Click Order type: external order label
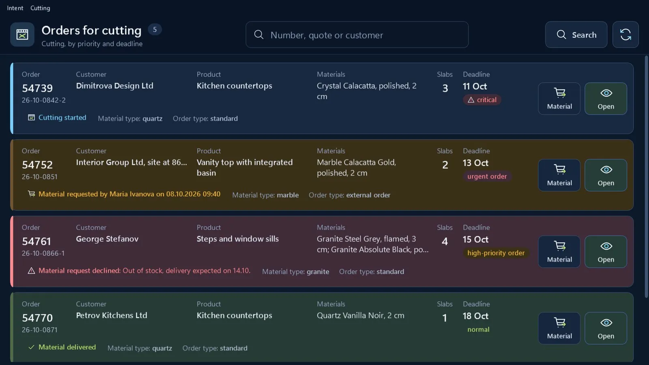The width and height of the screenshot is (649, 365). pos(349,195)
